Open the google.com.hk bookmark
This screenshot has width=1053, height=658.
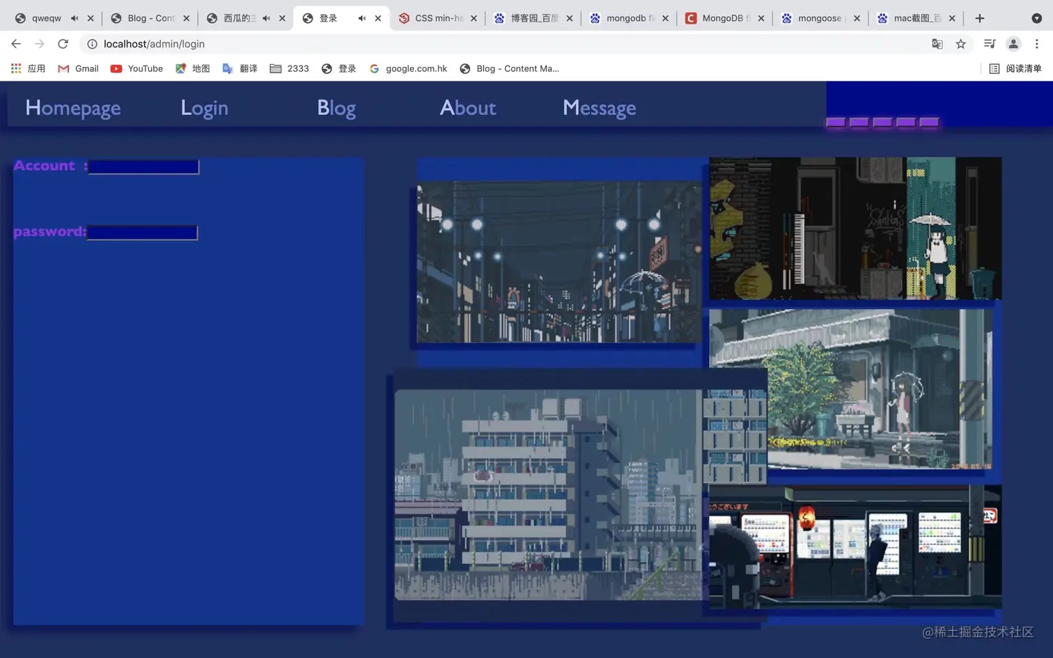click(408, 68)
